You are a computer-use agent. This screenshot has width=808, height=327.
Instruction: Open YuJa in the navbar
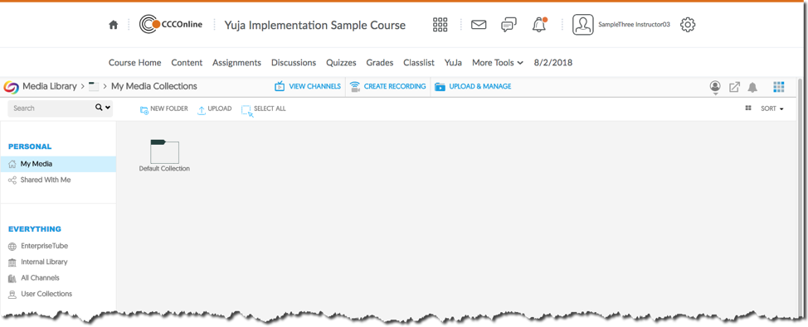click(x=454, y=63)
